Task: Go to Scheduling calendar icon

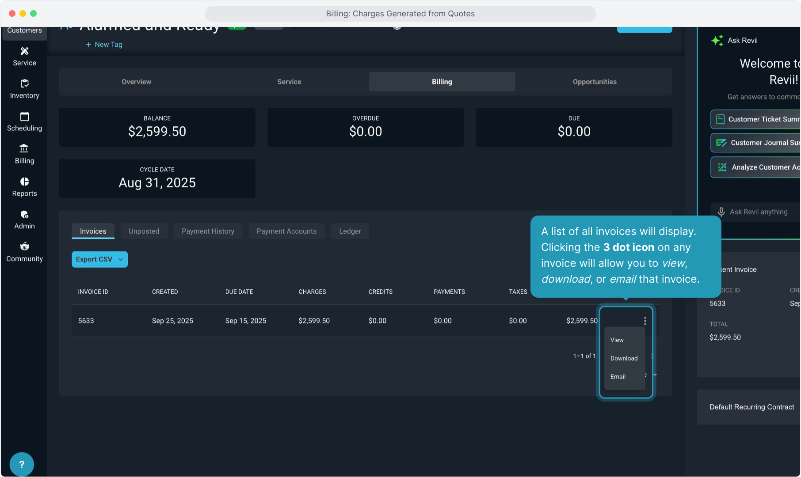Action: [x=24, y=117]
